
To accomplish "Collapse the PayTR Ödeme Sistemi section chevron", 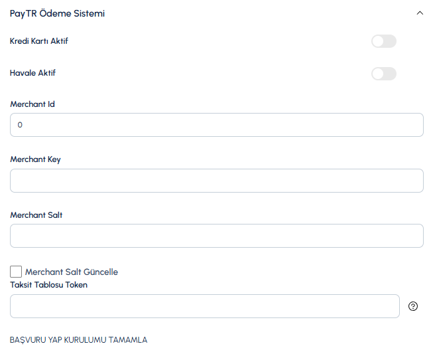I will (420, 13).
